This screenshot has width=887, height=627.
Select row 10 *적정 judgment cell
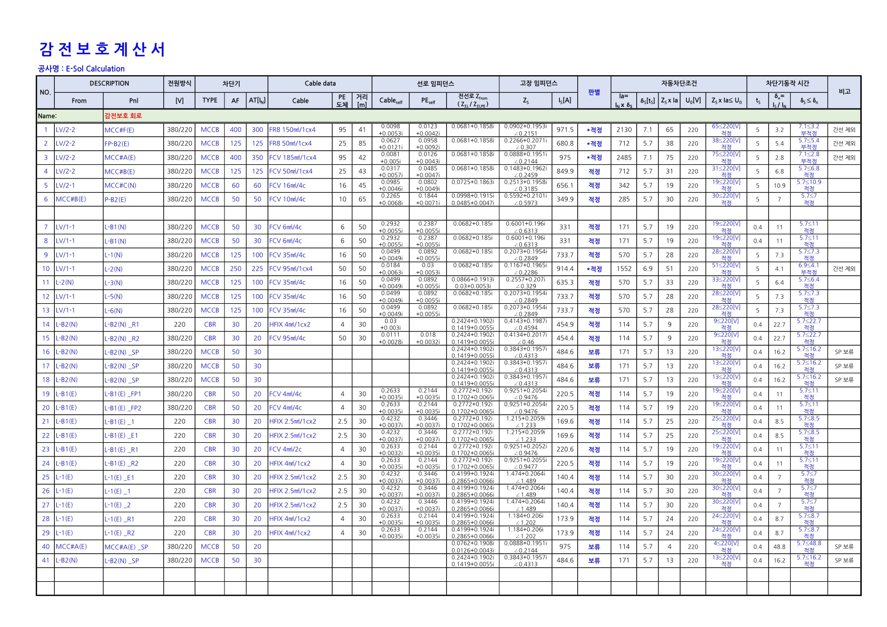tap(594, 269)
